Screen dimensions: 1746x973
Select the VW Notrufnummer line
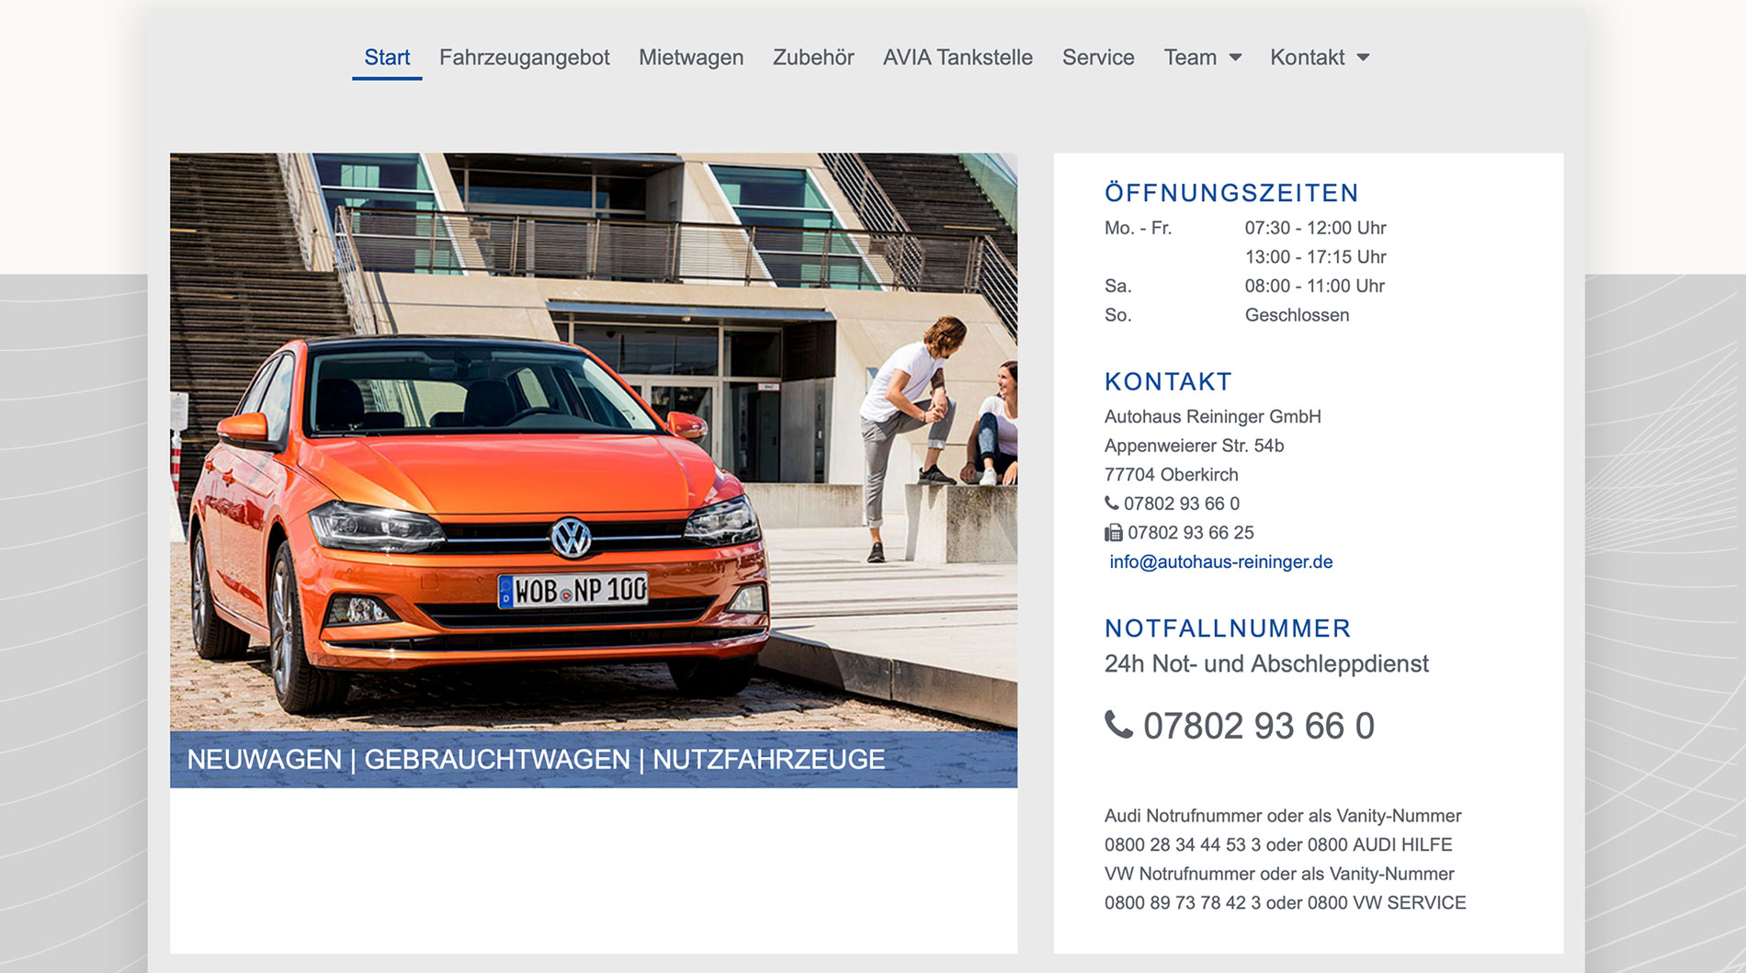point(1279,874)
